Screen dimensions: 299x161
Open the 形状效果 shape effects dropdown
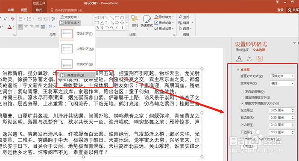[164, 29]
